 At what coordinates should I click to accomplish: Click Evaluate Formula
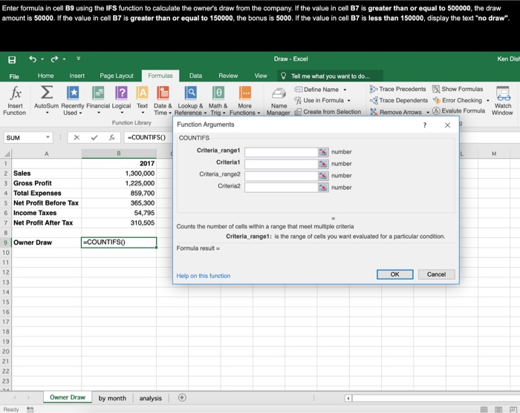[x=458, y=111]
